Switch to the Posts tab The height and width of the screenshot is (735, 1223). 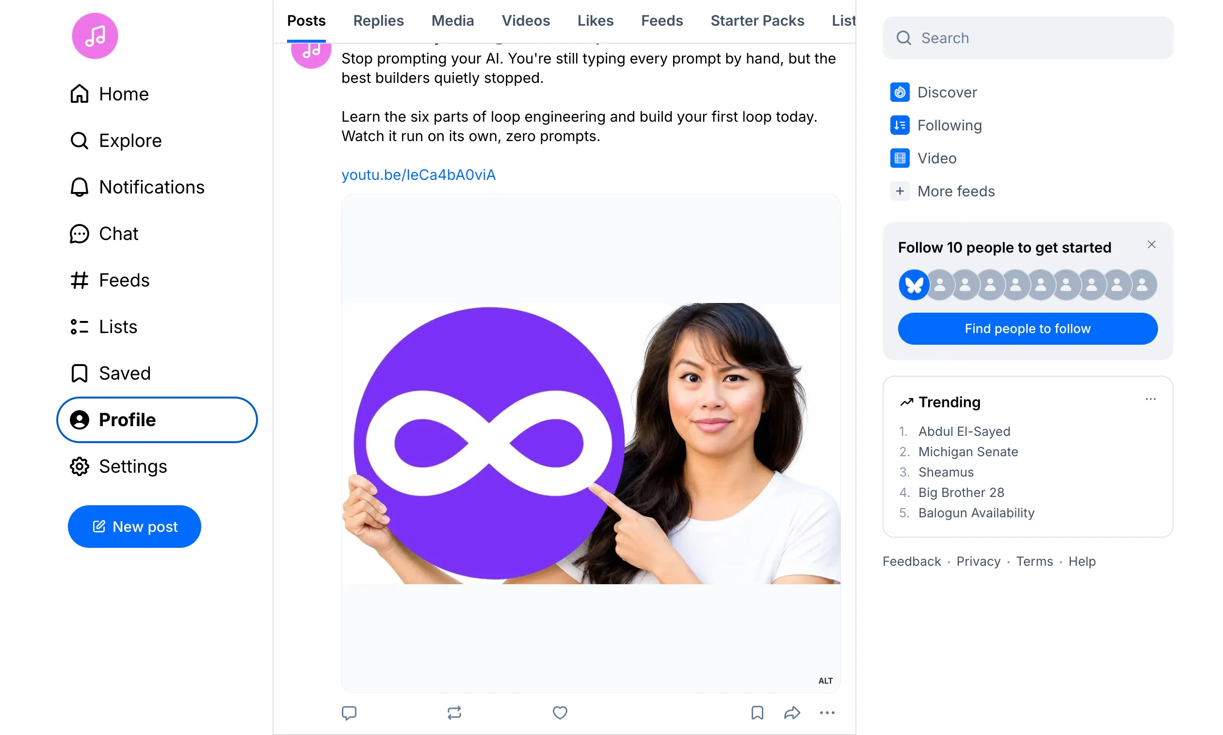(x=306, y=21)
